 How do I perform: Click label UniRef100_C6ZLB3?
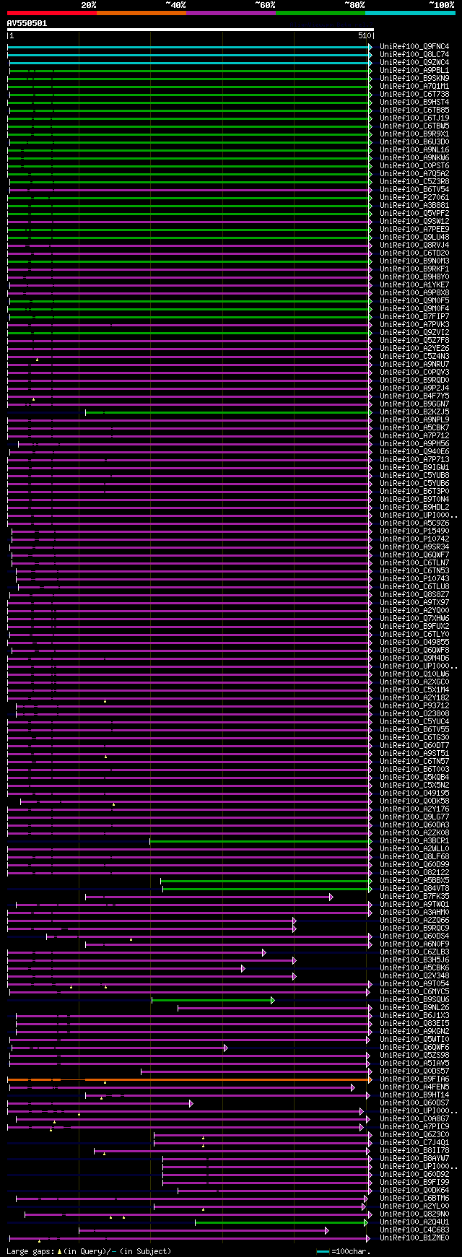[x=414, y=952]
